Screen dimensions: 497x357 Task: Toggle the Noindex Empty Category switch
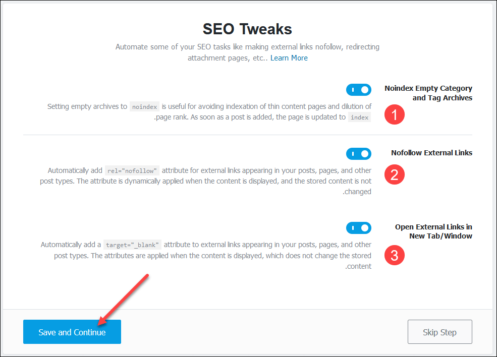pos(358,90)
